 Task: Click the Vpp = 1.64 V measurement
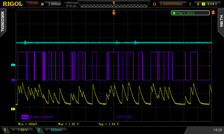tap(108, 123)
